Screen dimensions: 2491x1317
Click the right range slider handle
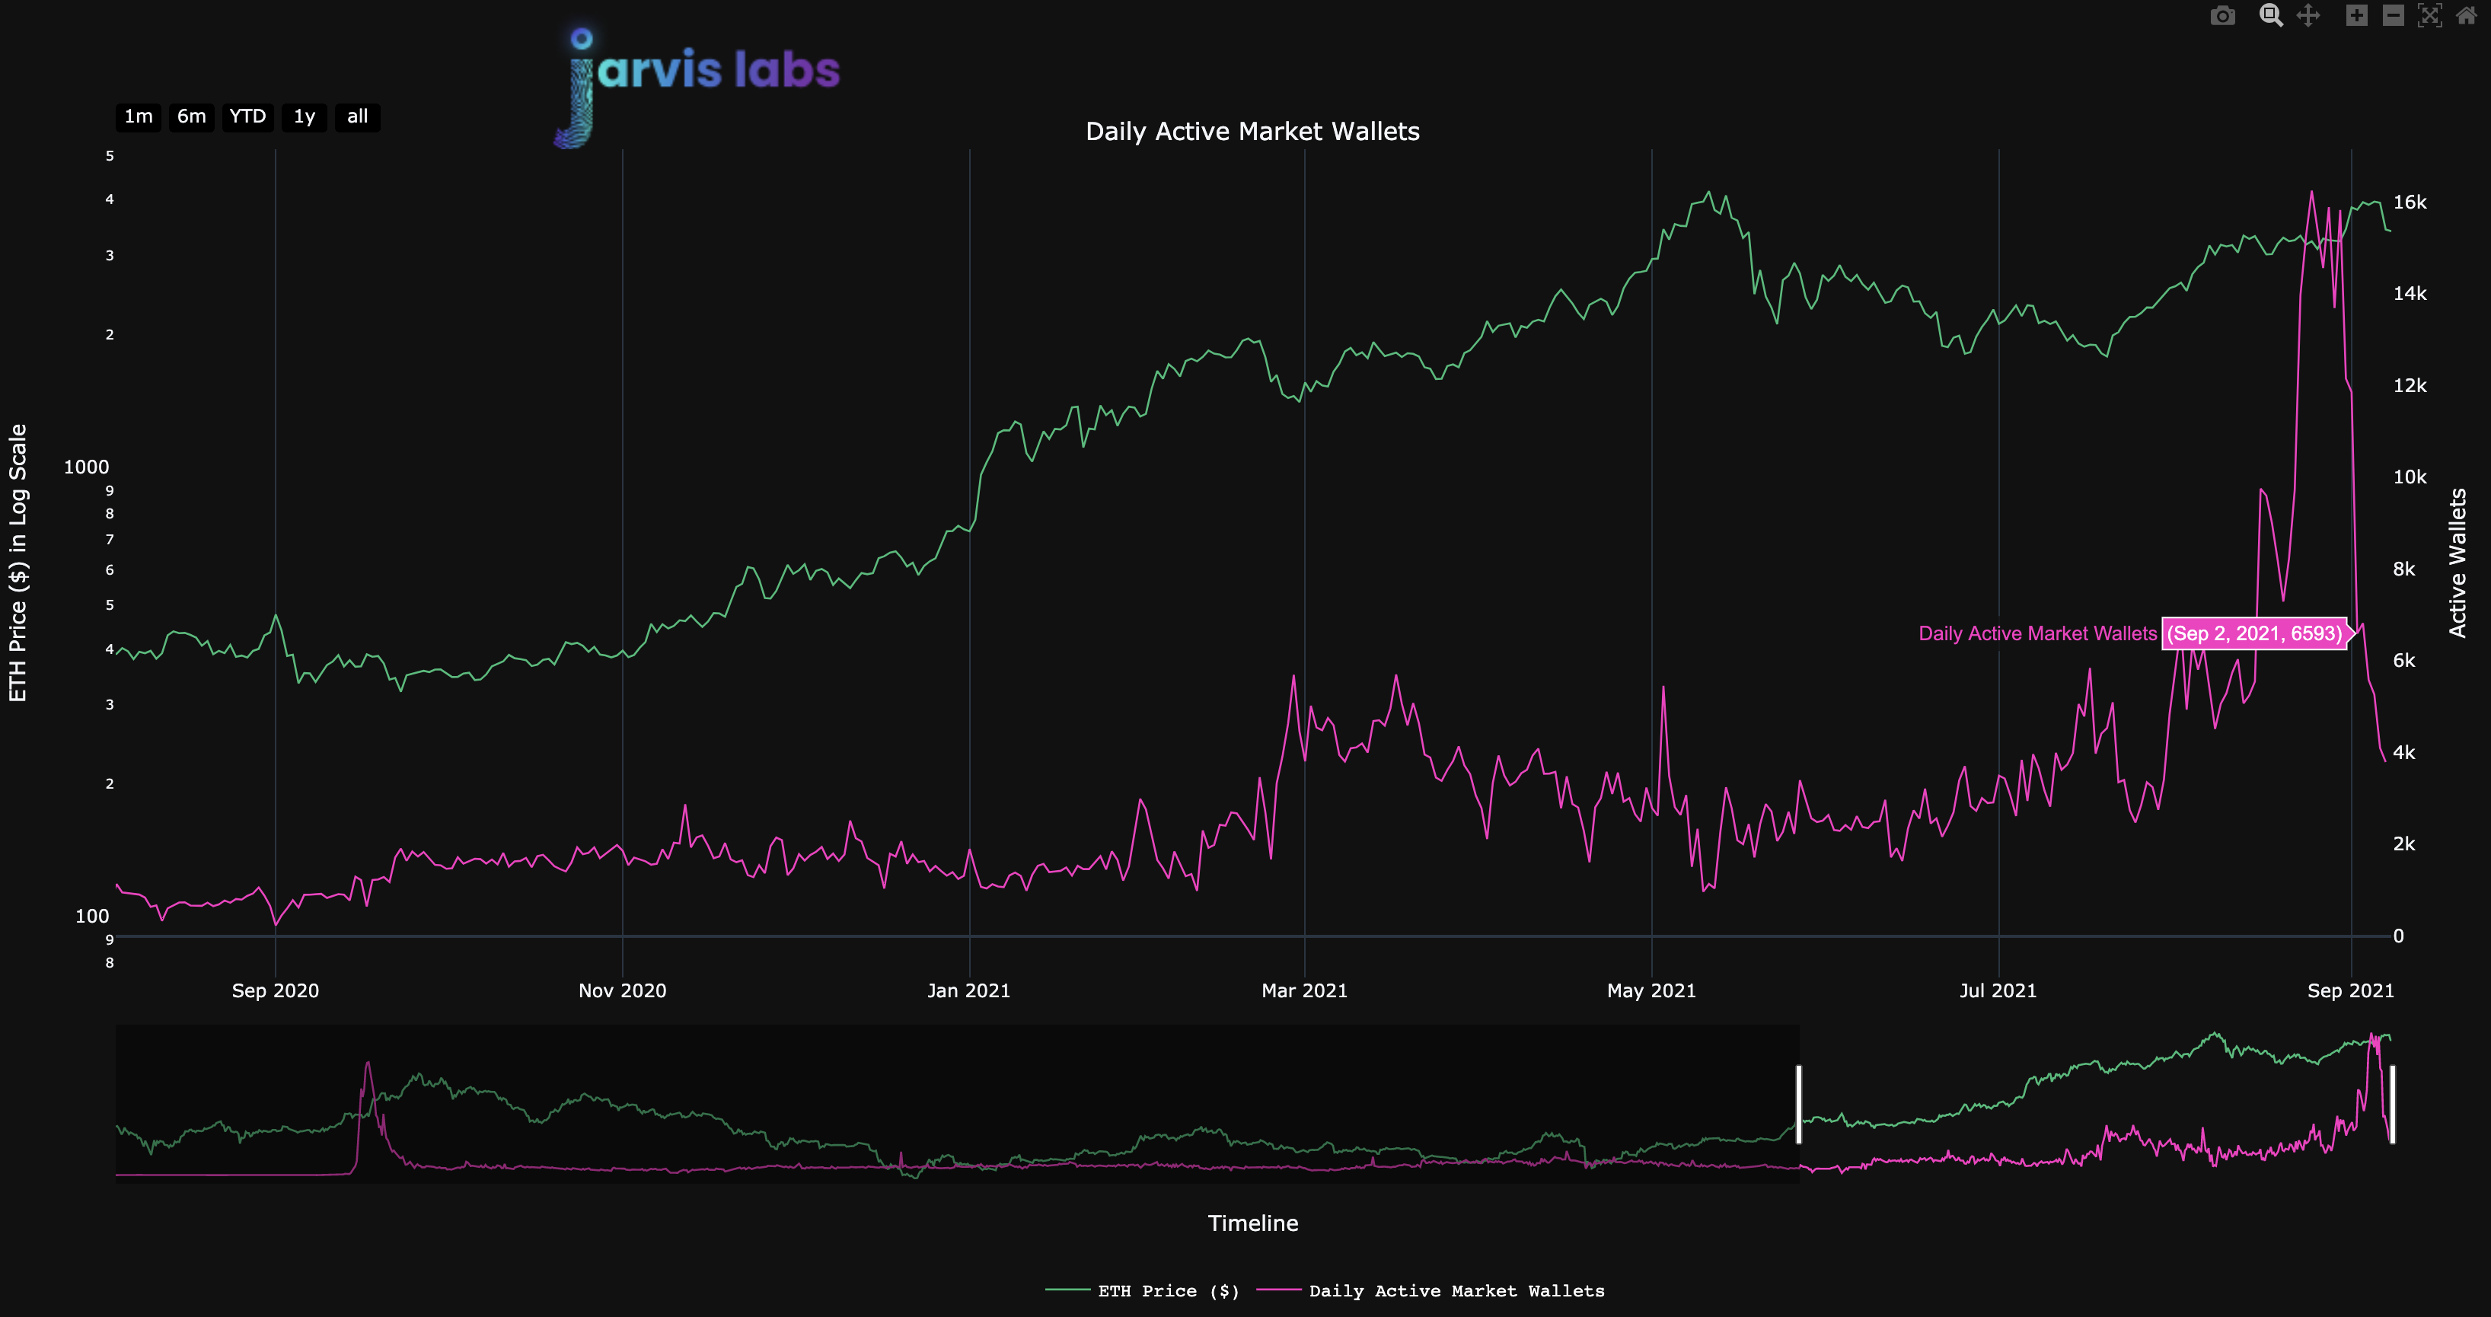coord(2392,1105)
